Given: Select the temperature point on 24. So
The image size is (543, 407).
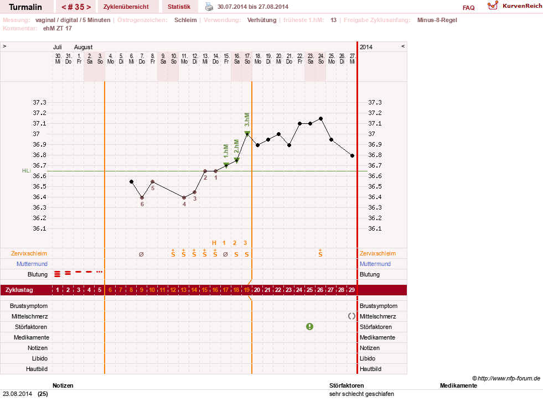Looking at the screenshot, I should 321,119.
